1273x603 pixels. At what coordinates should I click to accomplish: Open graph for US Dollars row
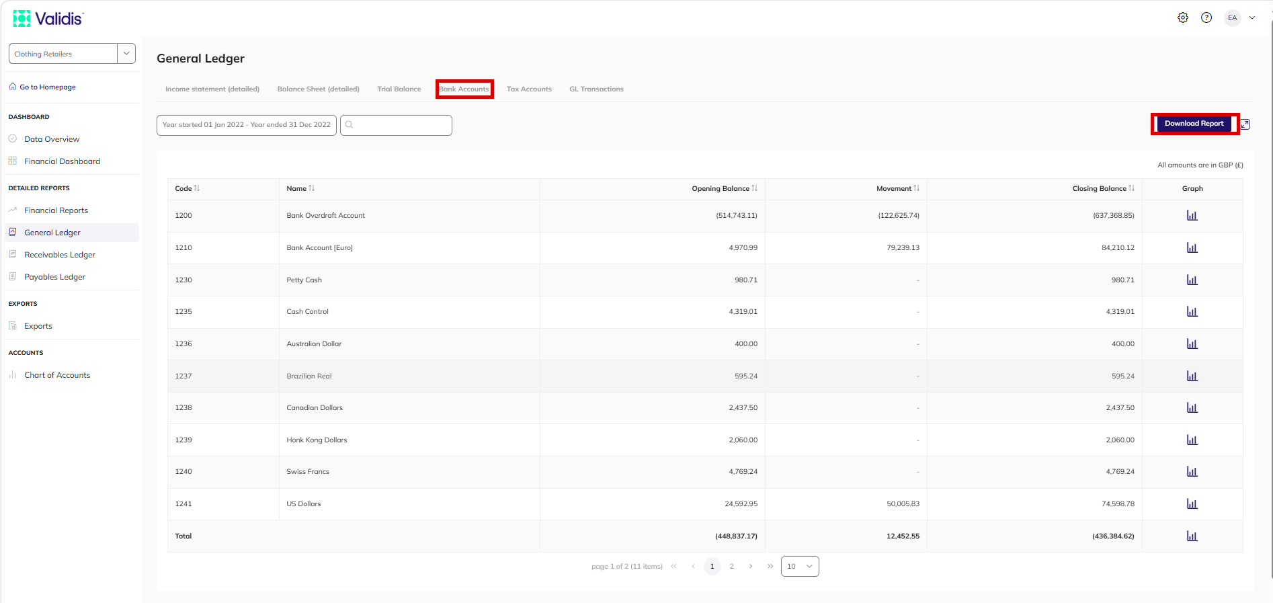click(x=1192, y=504)
